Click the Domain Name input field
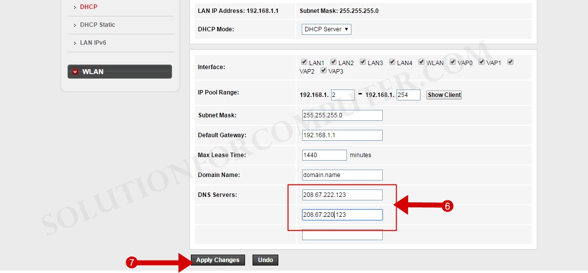 point(342,175)
